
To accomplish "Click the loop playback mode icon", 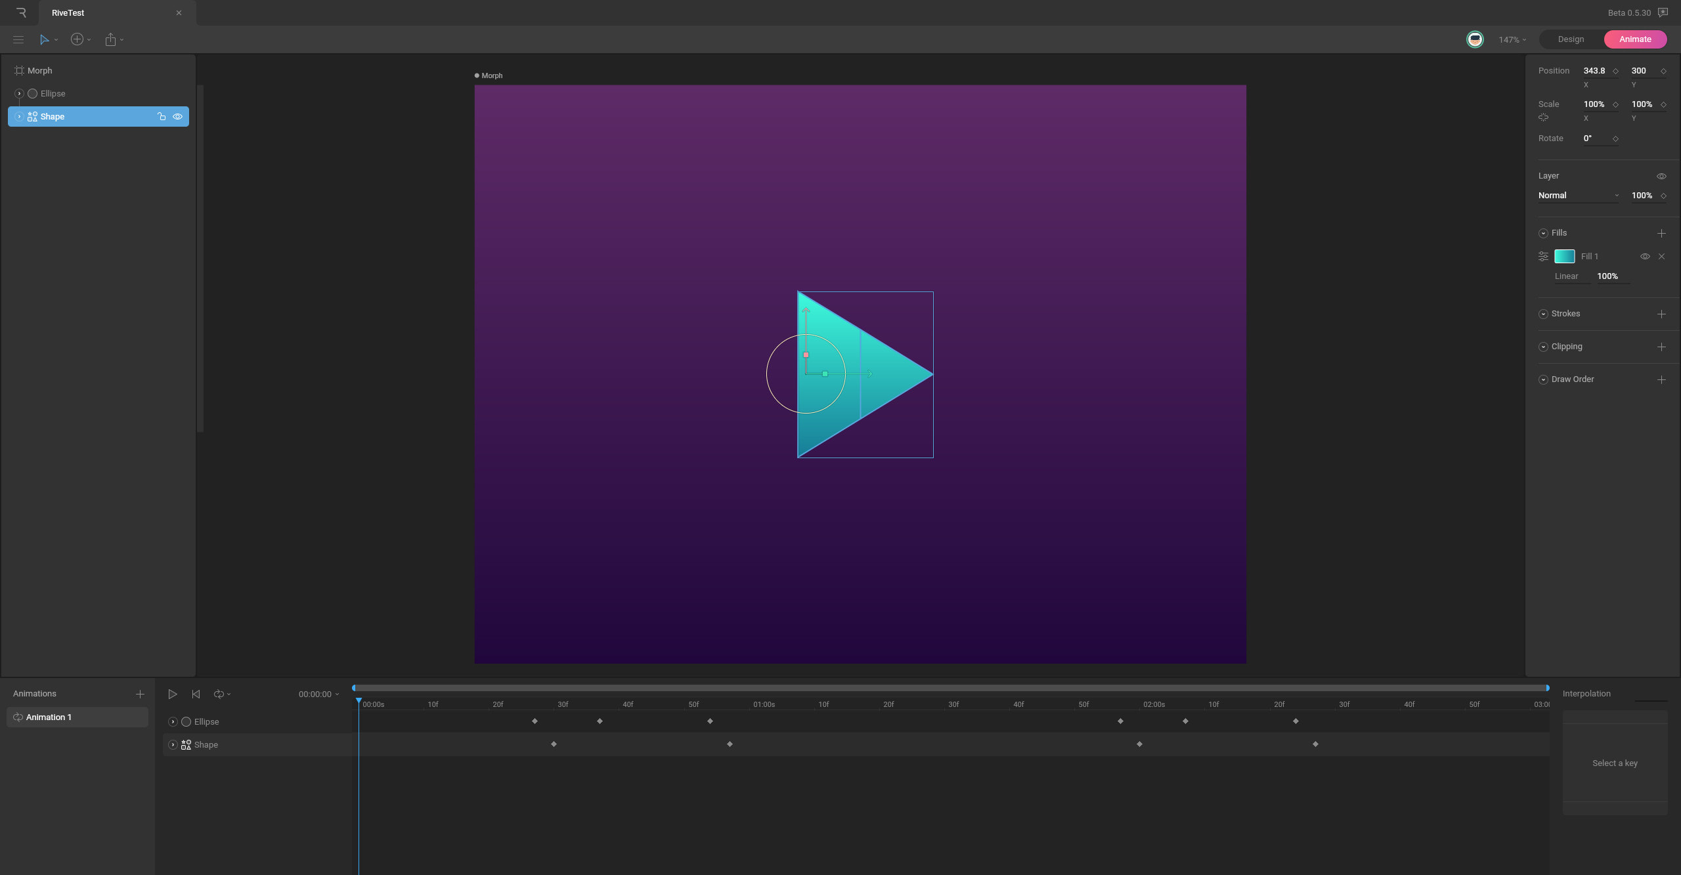I will pyautogui.click(x=219, y=694).
